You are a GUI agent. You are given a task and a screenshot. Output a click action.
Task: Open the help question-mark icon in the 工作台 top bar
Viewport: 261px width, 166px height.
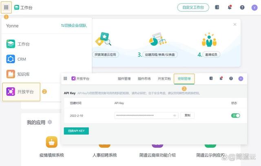pyautogui.click(x=242, y=7)
